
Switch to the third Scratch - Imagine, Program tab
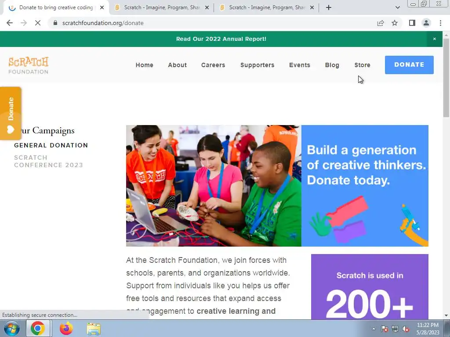[x=267, y=8]
